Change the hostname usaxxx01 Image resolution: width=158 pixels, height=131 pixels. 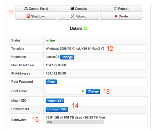pyautogui.click(x=67, y=57)
